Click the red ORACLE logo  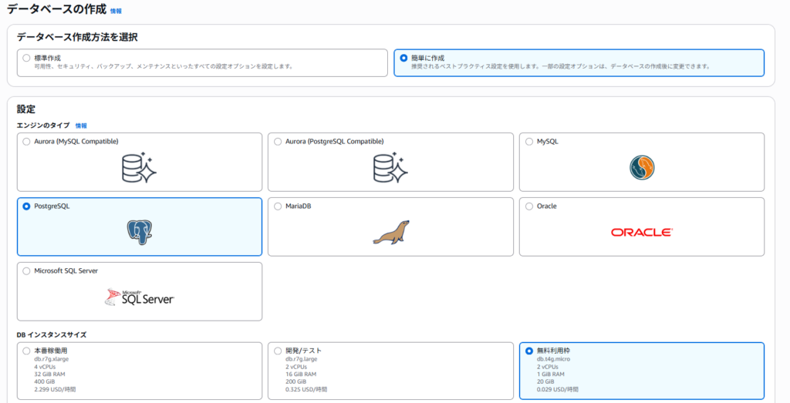pos(642,233)
